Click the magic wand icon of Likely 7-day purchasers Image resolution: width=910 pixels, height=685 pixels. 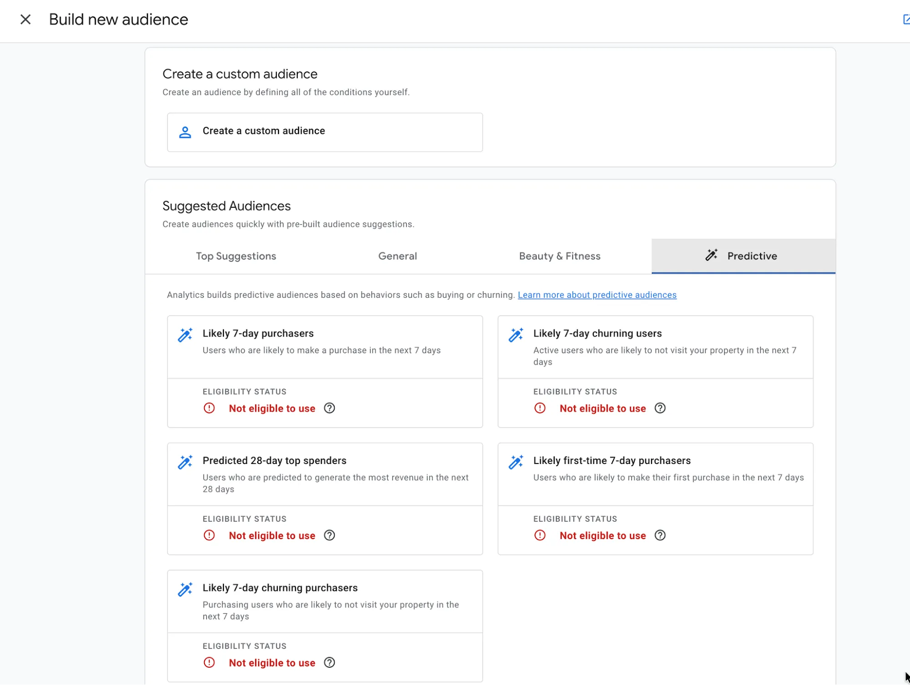(x=185, y=335)
